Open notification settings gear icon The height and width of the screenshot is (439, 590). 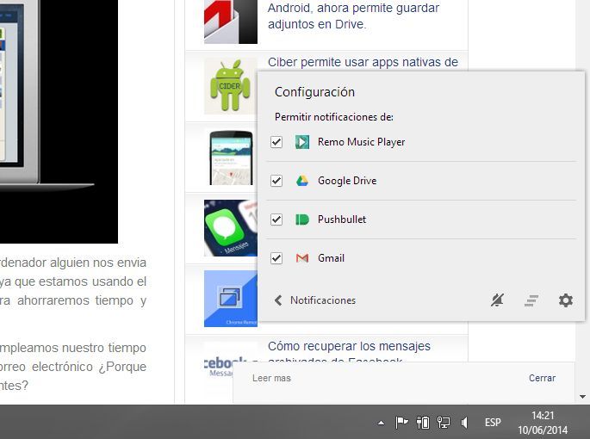pyautogui.click(x=566, y=300)
